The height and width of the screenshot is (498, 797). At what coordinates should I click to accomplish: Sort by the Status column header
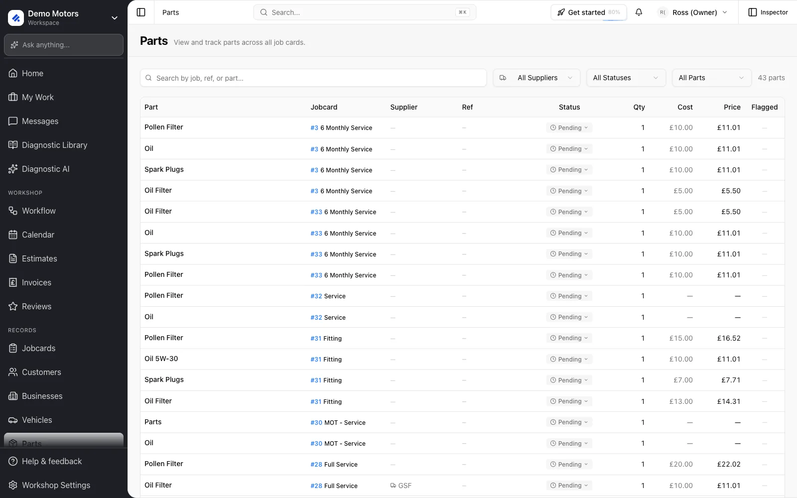[569, 107]
